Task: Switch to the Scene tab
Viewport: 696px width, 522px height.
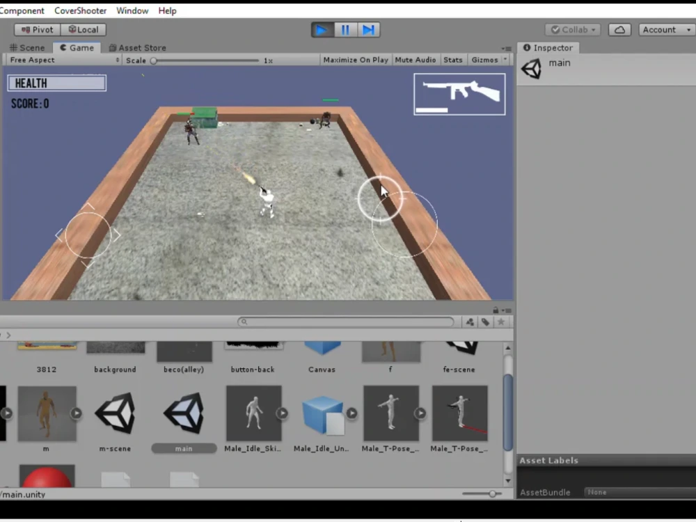Action: (x=27, y=47)
